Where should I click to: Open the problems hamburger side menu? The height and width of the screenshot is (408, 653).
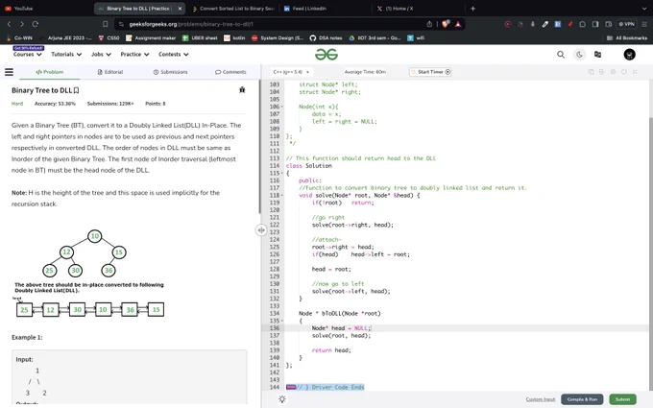[x=9, y=72]
